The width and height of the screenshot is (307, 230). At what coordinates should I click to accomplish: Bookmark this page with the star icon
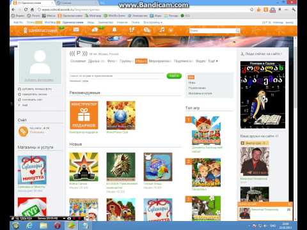tap(252, 10)
